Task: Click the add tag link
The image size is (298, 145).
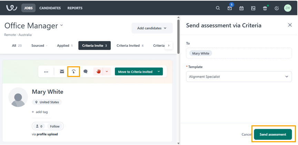Action: 40,112
